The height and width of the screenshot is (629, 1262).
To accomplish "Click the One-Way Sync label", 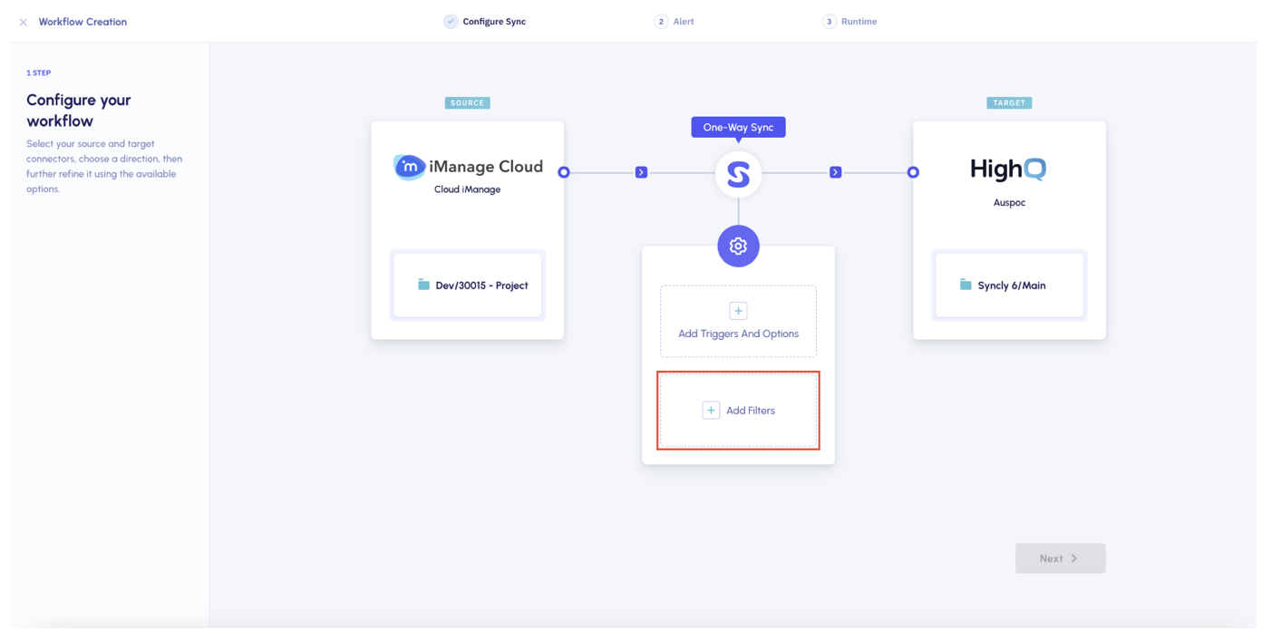I will pos(738,128).
